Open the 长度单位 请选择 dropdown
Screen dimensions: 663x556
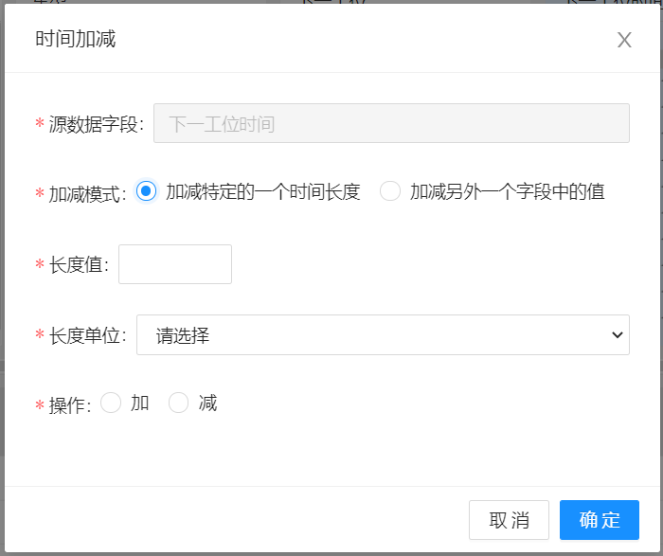(383, 335)
